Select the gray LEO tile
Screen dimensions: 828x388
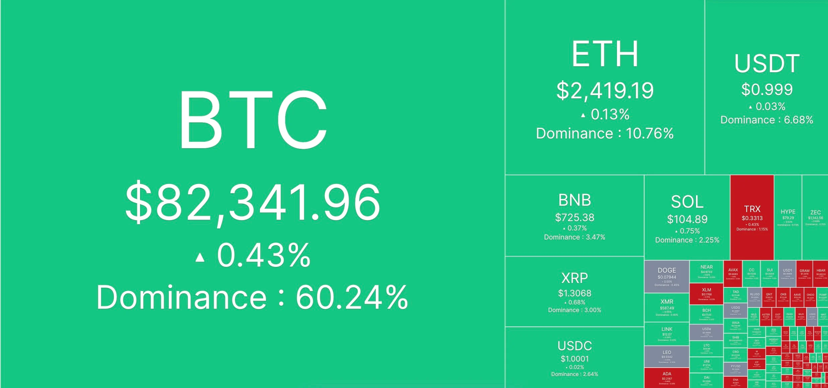coord(667,357)
